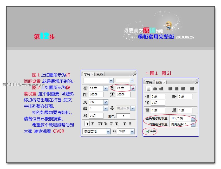Select 字符 tab in the Paragraph panel
This screenshot has width=221, height=169.
pos(149,82)
